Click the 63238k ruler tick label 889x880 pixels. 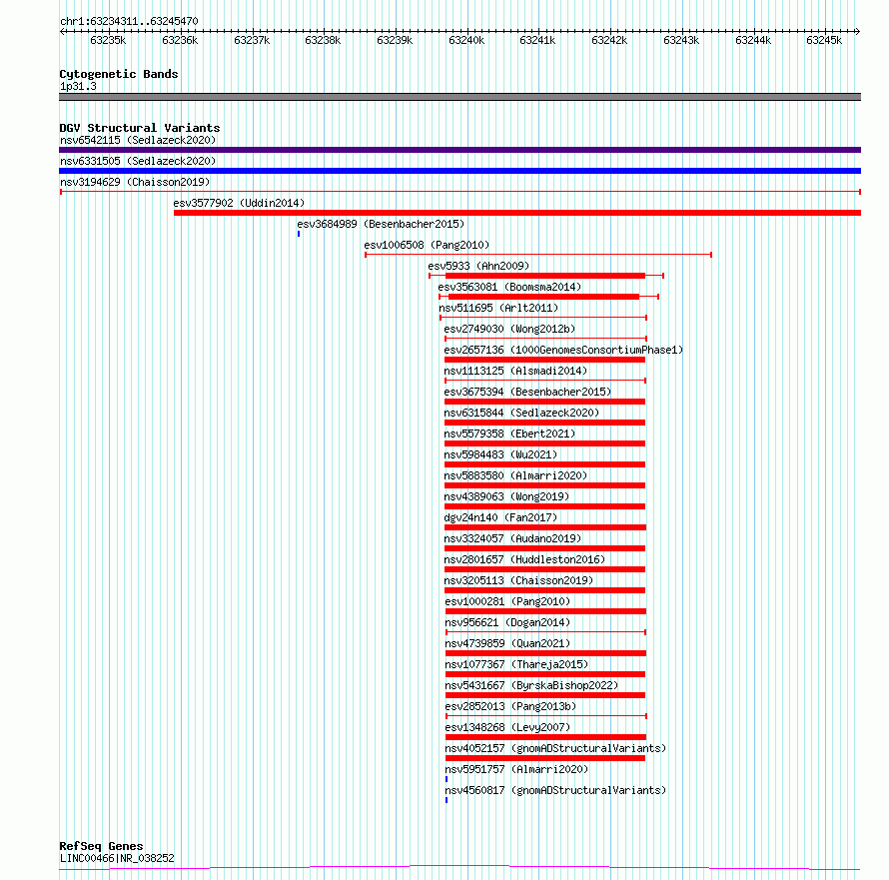click(323, 40)
